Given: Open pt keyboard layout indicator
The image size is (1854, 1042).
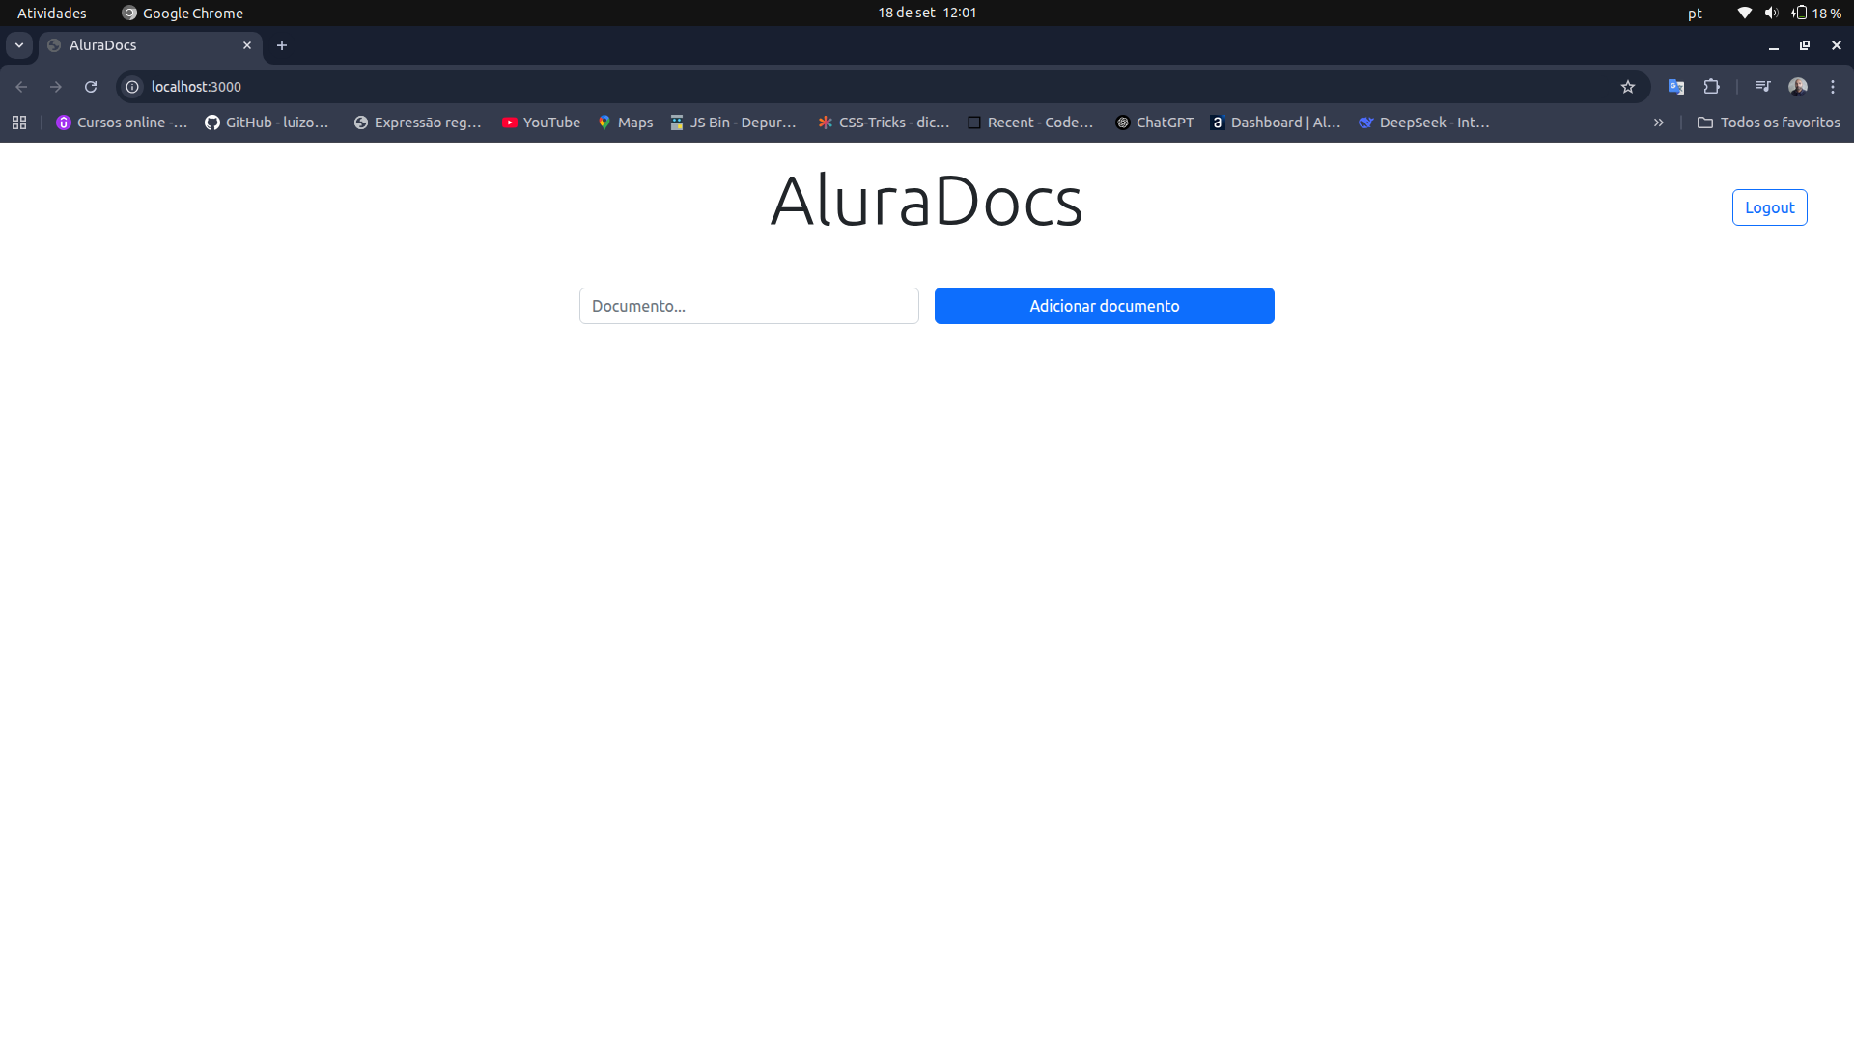Looking at the screenshot, I should click(x=1695, y=13).
